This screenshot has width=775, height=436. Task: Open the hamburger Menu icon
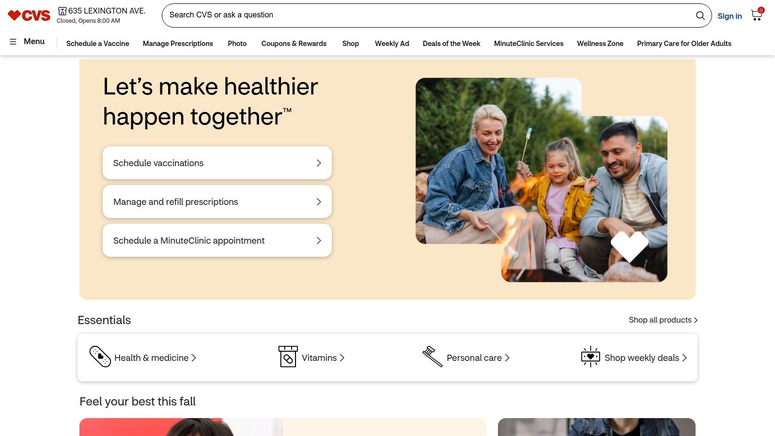click(x=13, y=42)
